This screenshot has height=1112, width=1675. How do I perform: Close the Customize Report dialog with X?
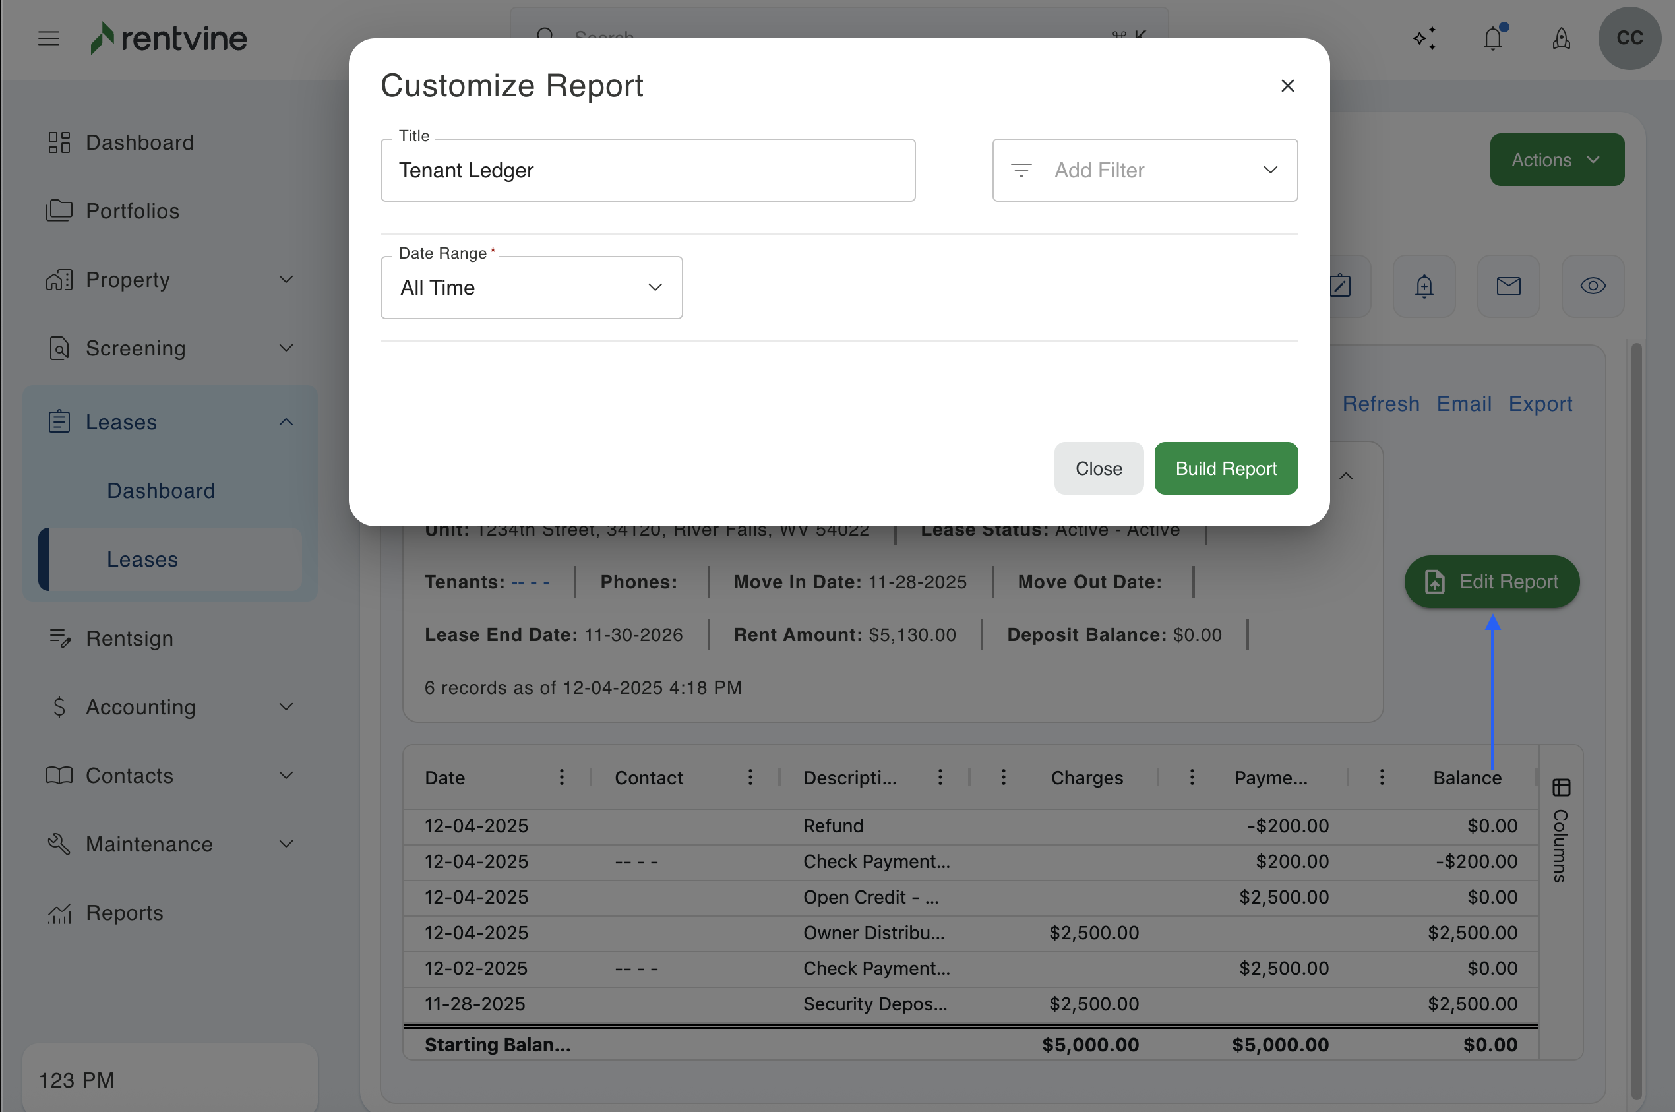pos(1287,86)
